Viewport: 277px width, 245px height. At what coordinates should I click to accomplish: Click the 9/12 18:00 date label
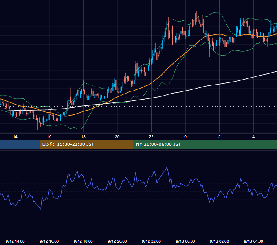click(x=83, y=241)
